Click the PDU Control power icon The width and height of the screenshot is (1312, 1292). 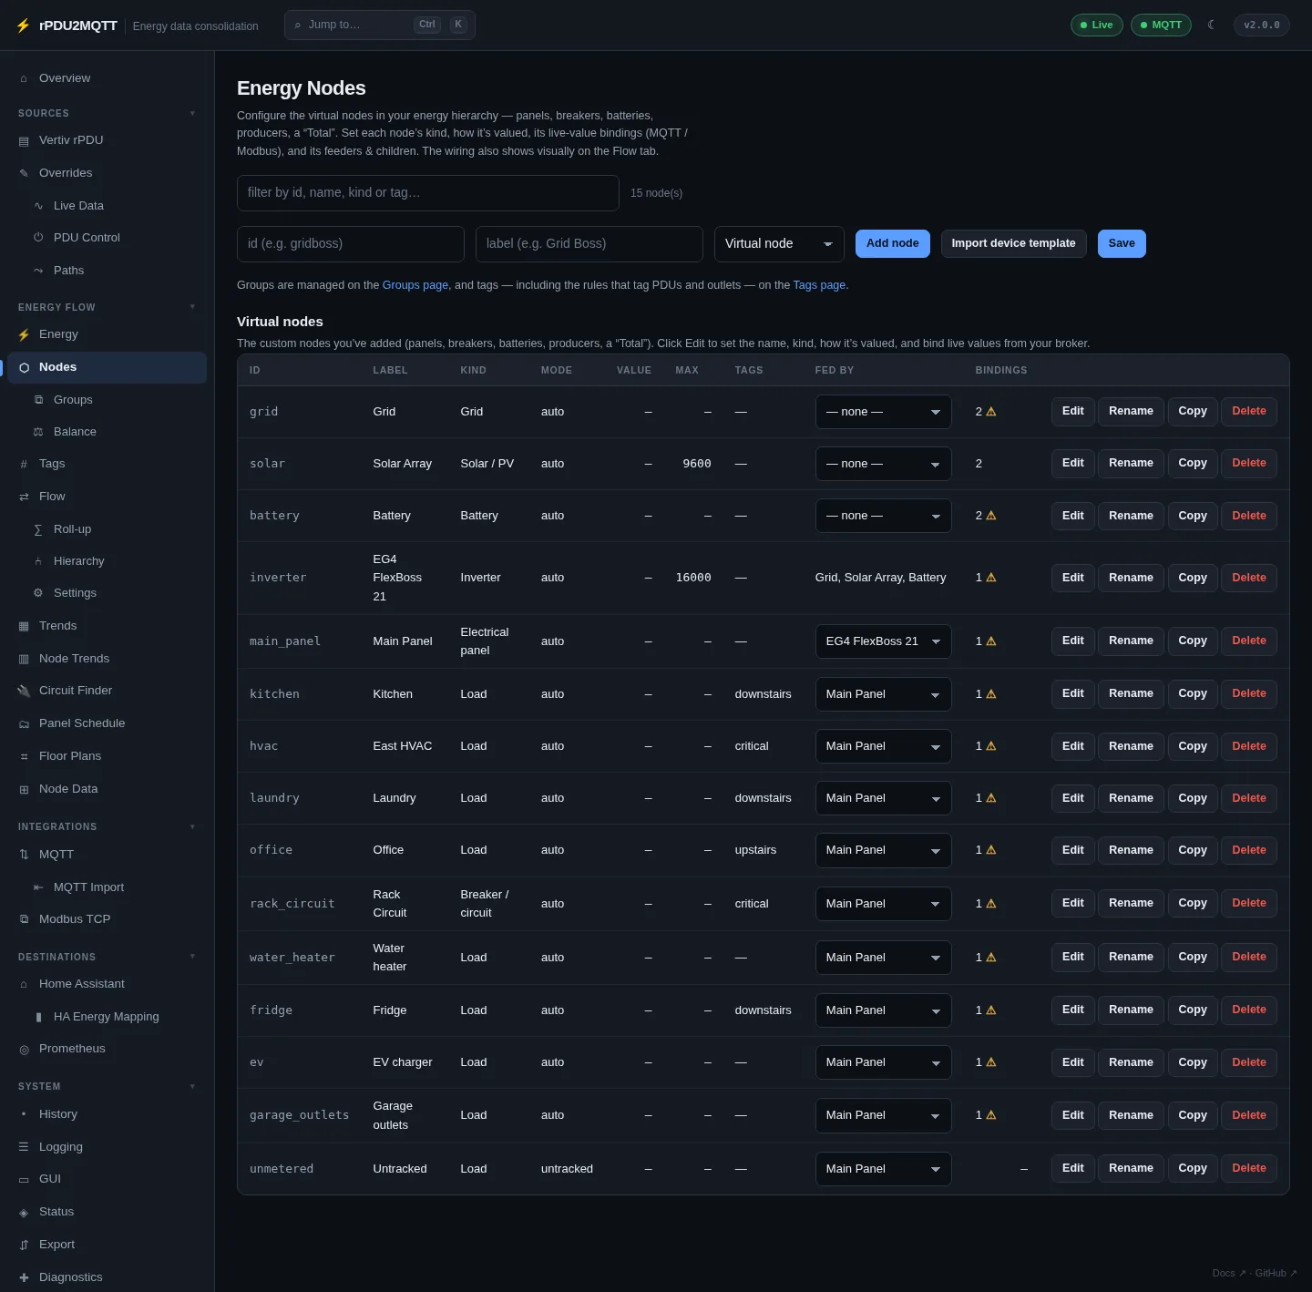point(38,238)
